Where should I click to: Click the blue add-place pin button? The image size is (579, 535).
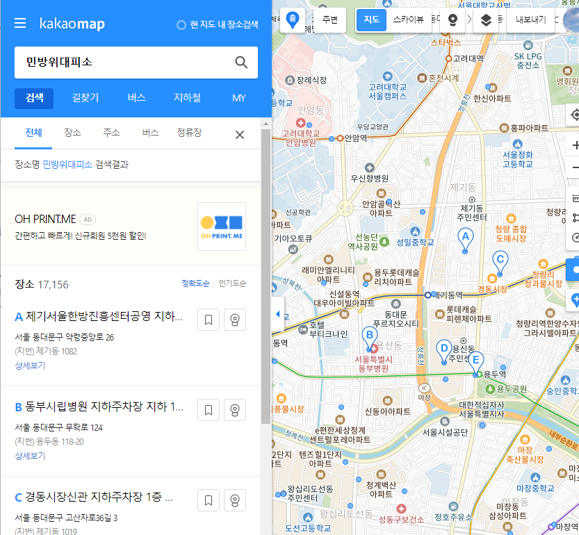click(575, 299)
